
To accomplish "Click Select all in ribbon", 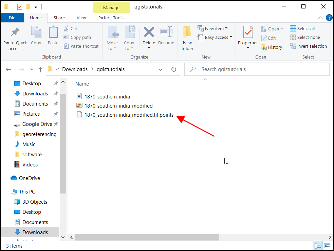I will point(302,28).
